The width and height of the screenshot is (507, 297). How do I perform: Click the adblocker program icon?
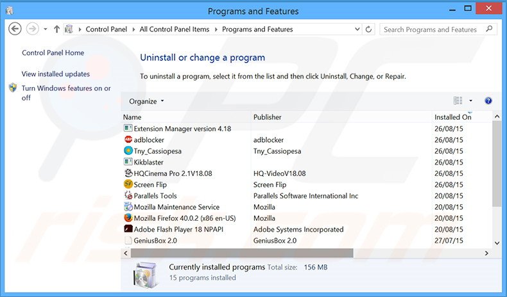click(128, 140)
